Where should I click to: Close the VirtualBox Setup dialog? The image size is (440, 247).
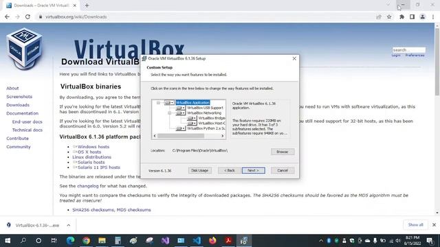click(x=294, y=58)
